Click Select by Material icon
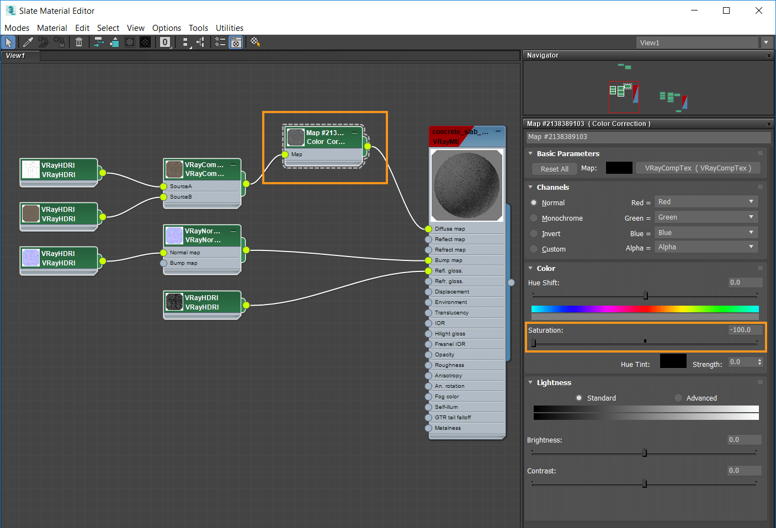 pos(256,42)
